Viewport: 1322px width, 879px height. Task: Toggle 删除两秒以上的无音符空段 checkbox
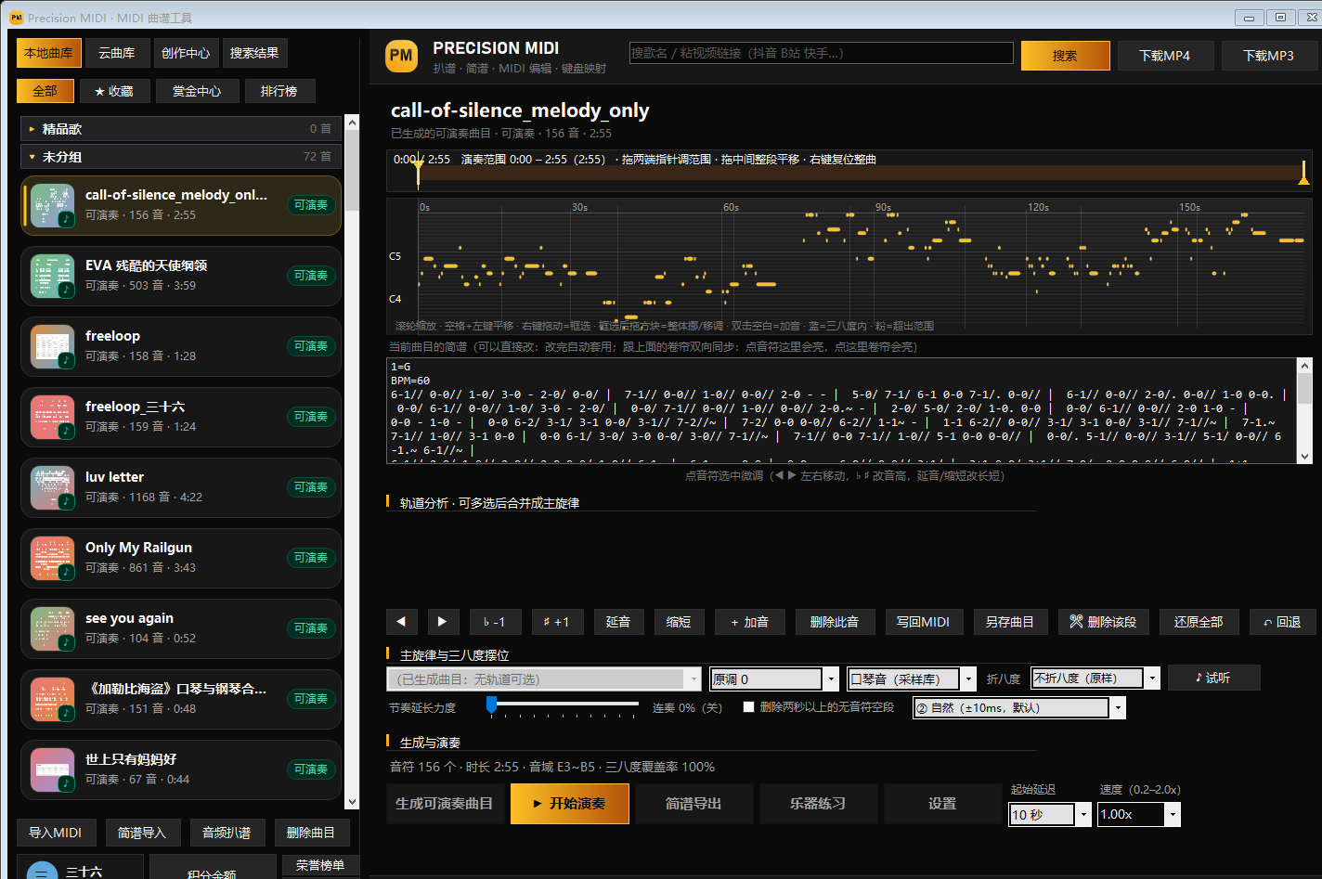[748, 707]
